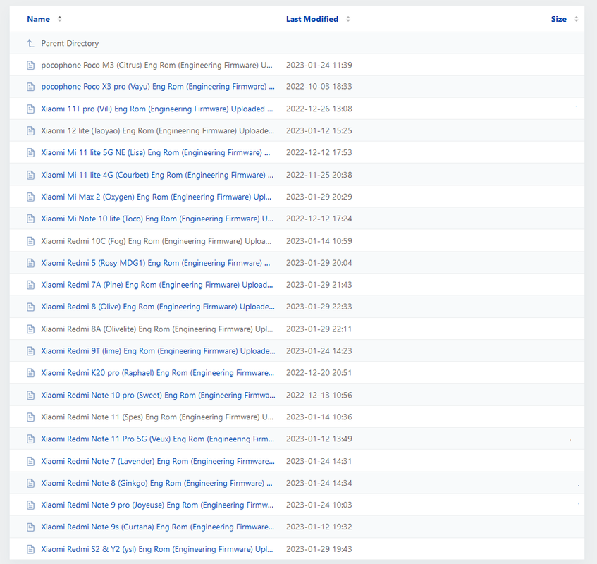Sort files by Size column header

click(558, 19)
